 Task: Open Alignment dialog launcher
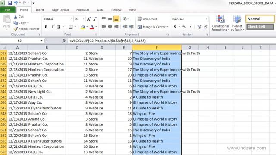(x=168, y=34)
